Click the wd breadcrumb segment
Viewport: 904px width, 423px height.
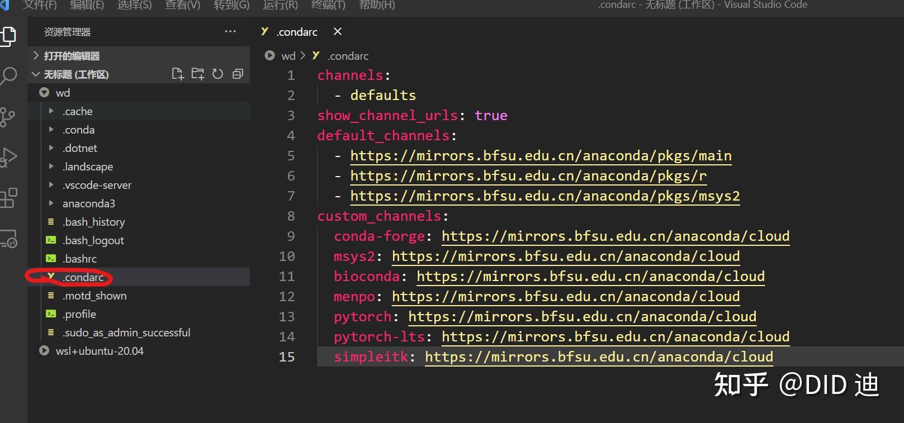pos(288,56)
